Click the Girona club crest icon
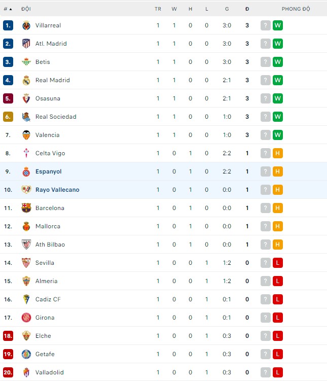 (x=26, y=318)
